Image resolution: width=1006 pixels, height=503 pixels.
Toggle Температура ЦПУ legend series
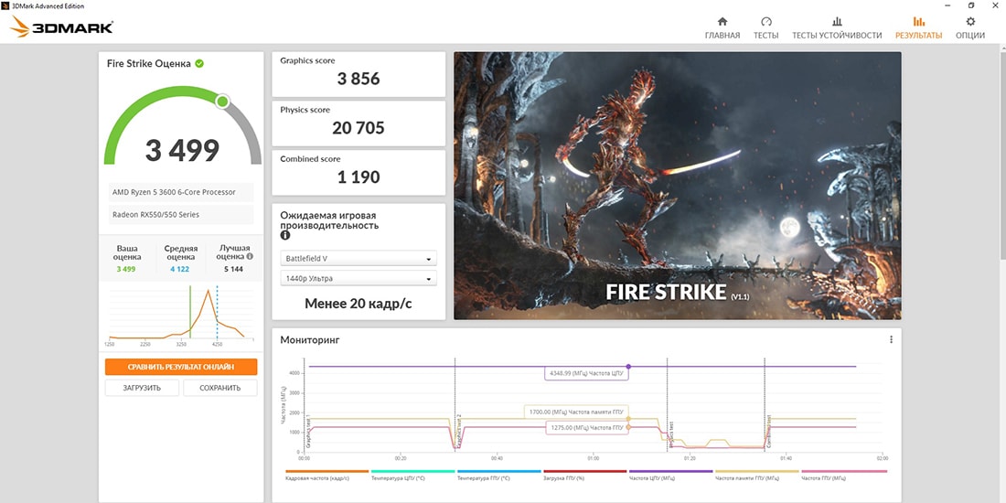pos(412,476)
